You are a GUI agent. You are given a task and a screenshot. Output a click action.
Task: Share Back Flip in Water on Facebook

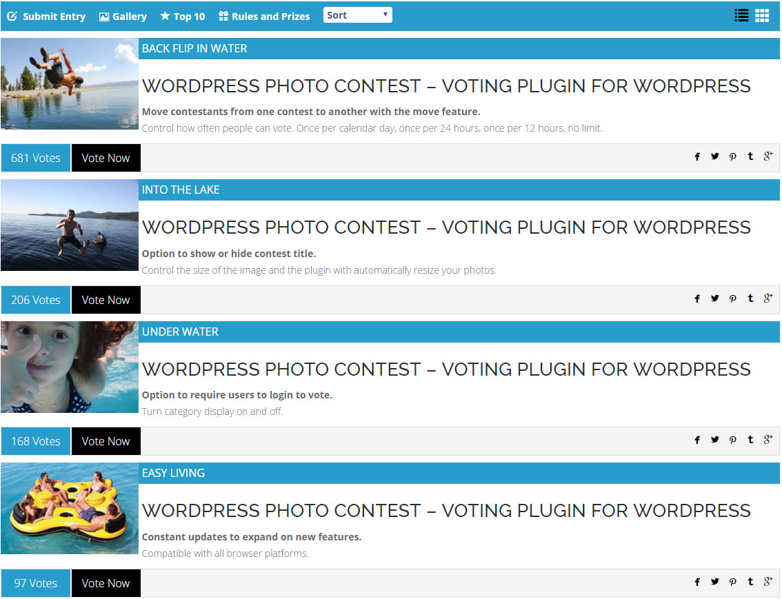pos(697,156)
